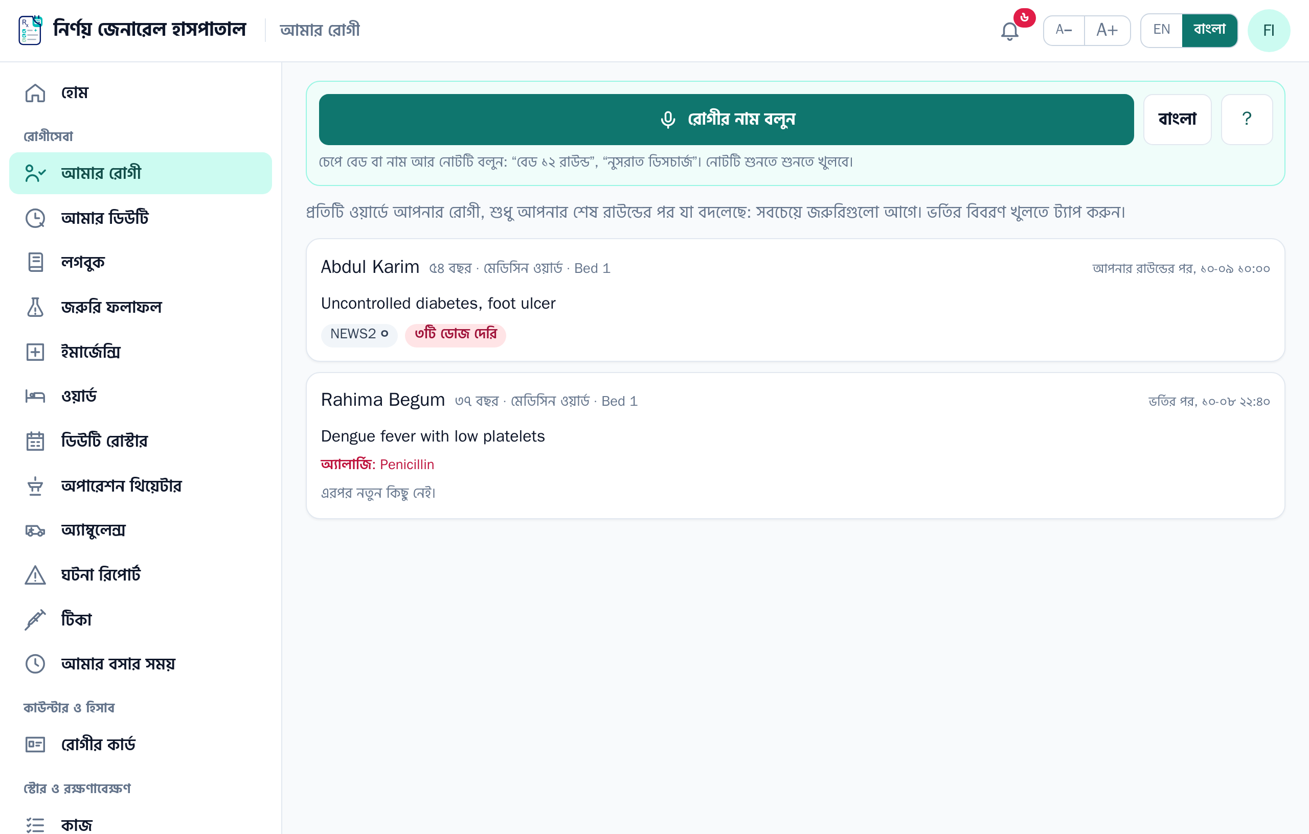Click the অ্যাম্বুলেন্স vehicle icon

click(35, 530)
